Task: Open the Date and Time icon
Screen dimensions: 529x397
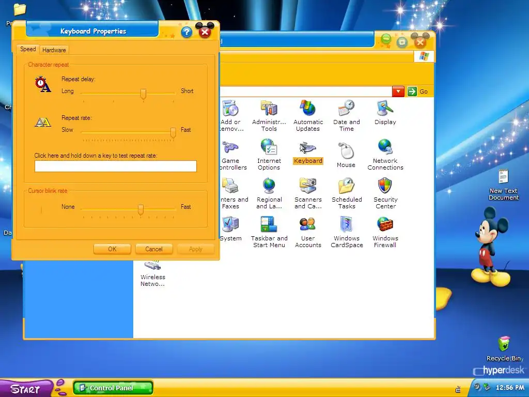Action: tap(347, 116)
